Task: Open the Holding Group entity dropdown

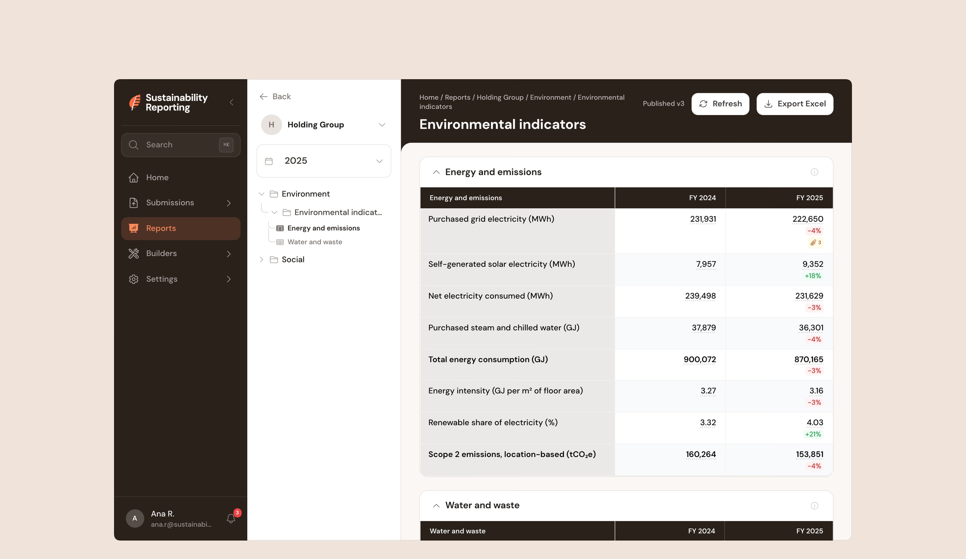Action: tap(324, 124)
